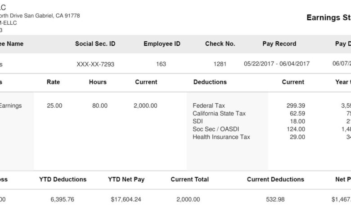Select the Health Insurance Tax amount 29.00
This screenshot has height=211, width=351.
297,137
